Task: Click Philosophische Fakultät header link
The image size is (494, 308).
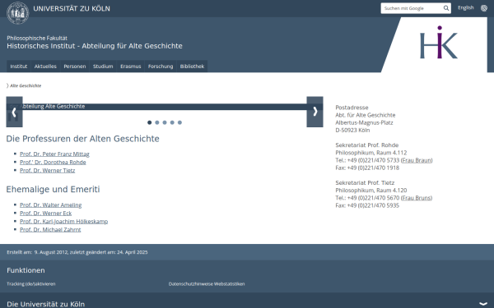Action: [37, 38]
